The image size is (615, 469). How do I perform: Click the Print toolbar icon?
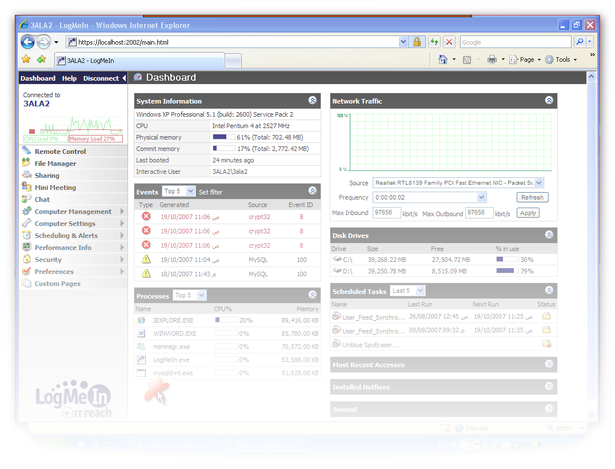[x=492, y=59]
